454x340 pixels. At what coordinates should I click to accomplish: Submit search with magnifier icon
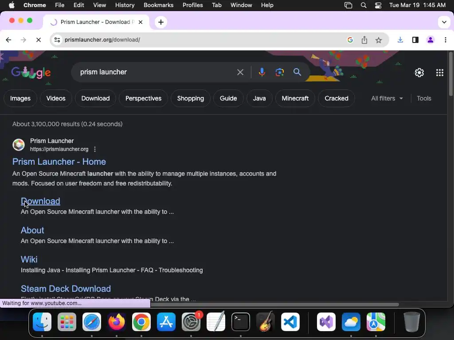tap(297, 72)
